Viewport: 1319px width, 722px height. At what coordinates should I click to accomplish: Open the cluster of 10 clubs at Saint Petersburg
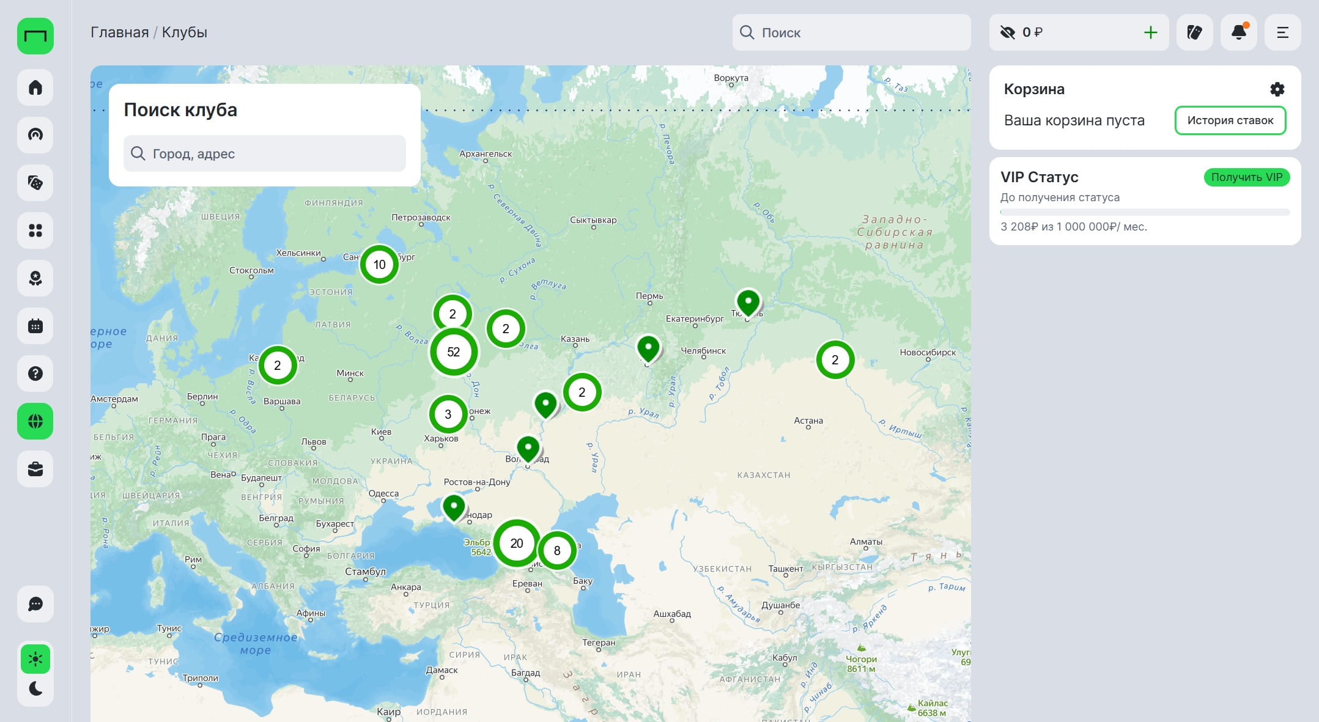point(379,264)
